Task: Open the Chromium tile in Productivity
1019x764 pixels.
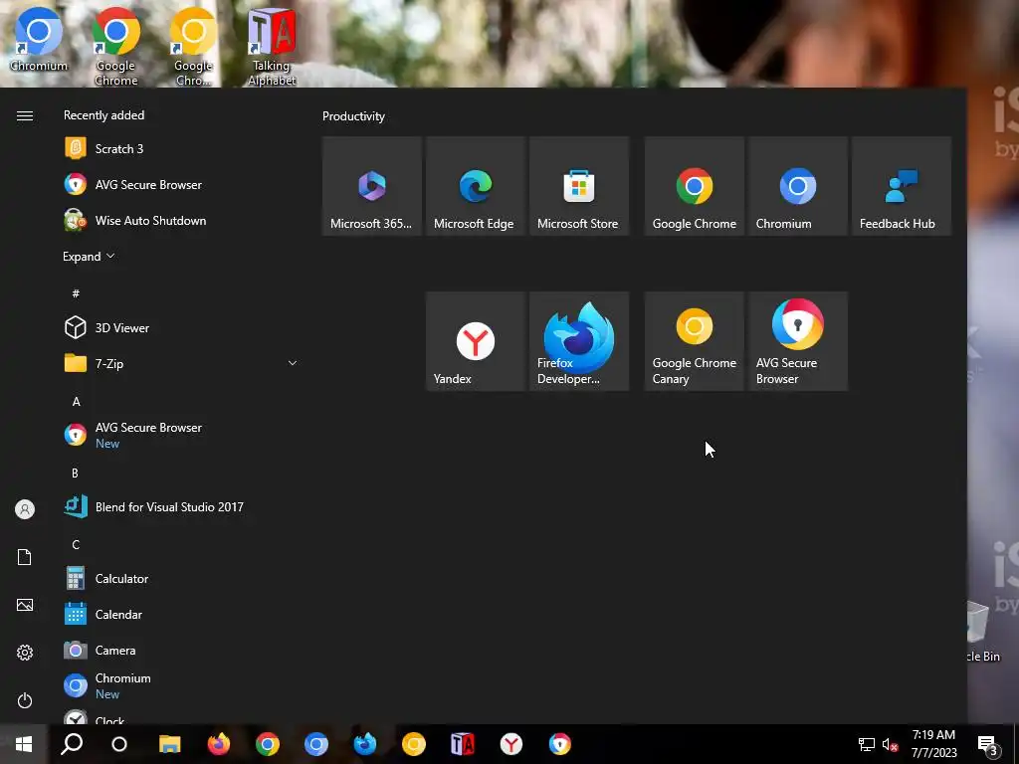Action: tap(798, 186)
